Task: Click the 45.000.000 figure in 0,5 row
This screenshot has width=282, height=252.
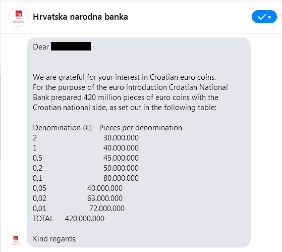Action: [x=121, y=158]
